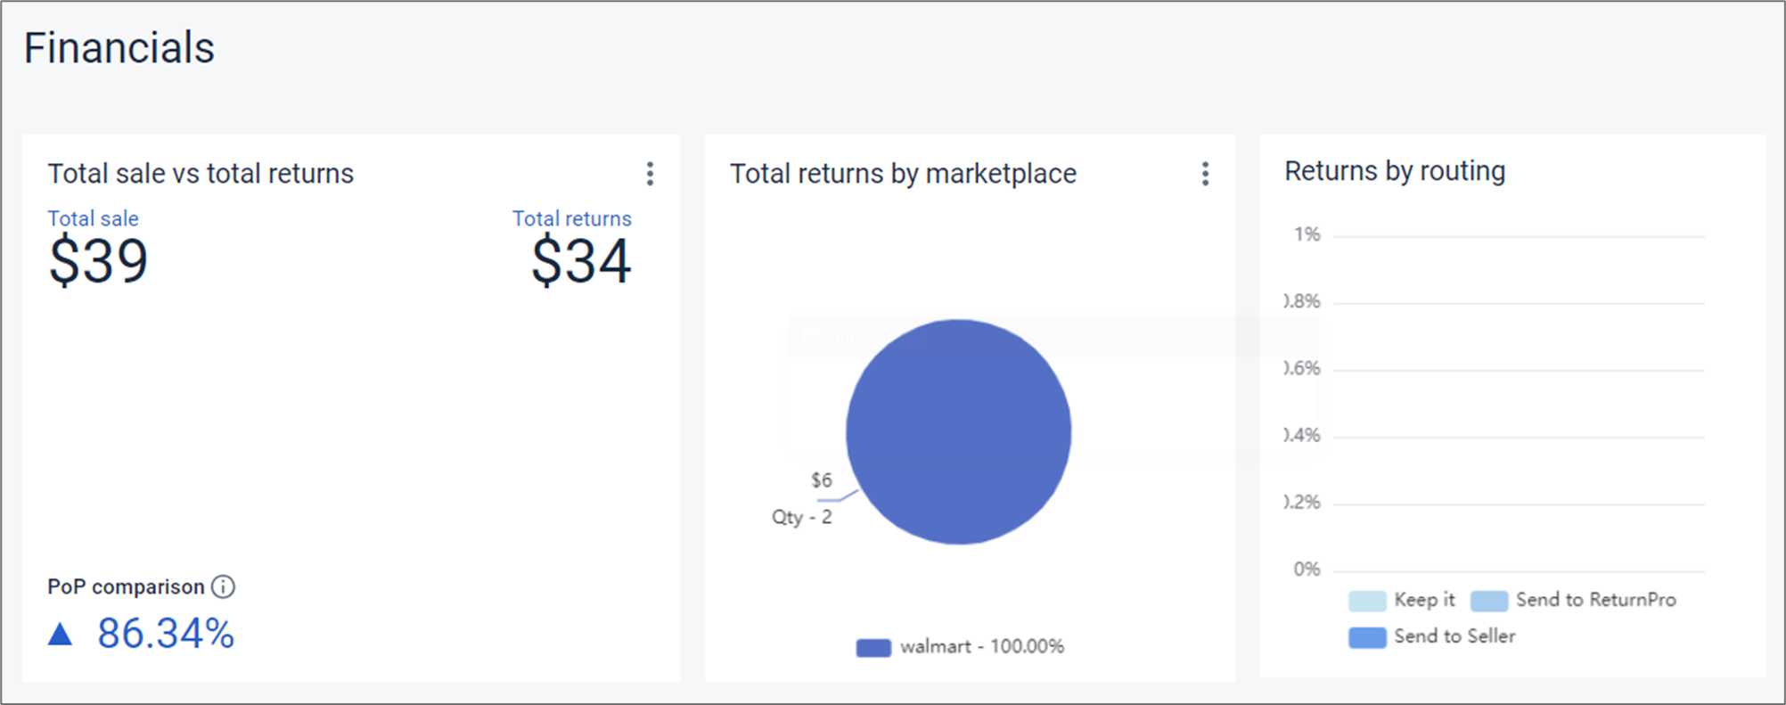Click the blue upward trend triangle icon
Viewport: 1786px width, 705px height.
(60, 634)
